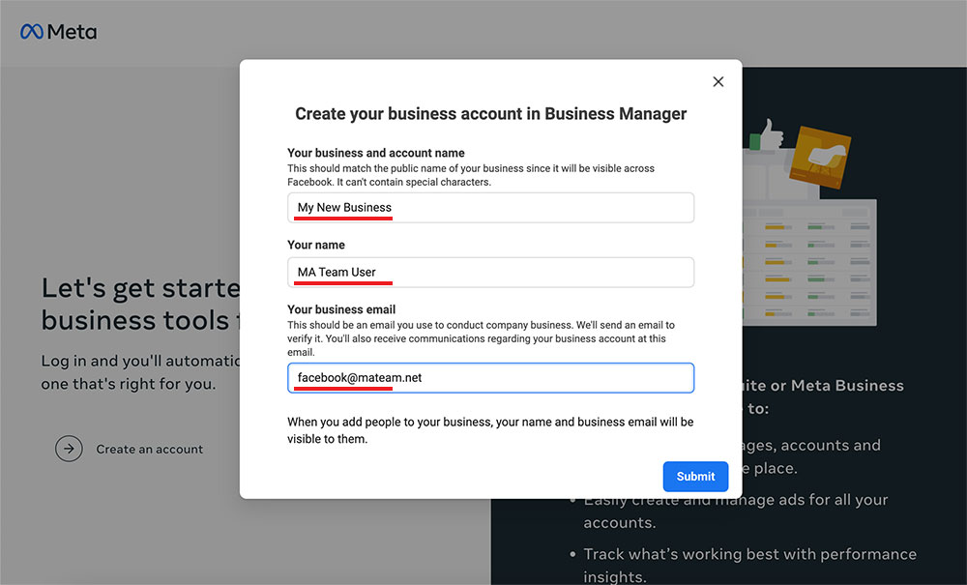Click the 'Your business and account name' label
Viewport: 967px width, 585px height.
point(375,153)
